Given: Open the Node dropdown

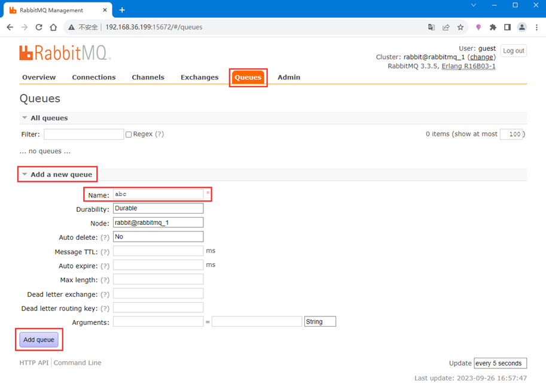Looking at the screenshot, I should 158,223.
